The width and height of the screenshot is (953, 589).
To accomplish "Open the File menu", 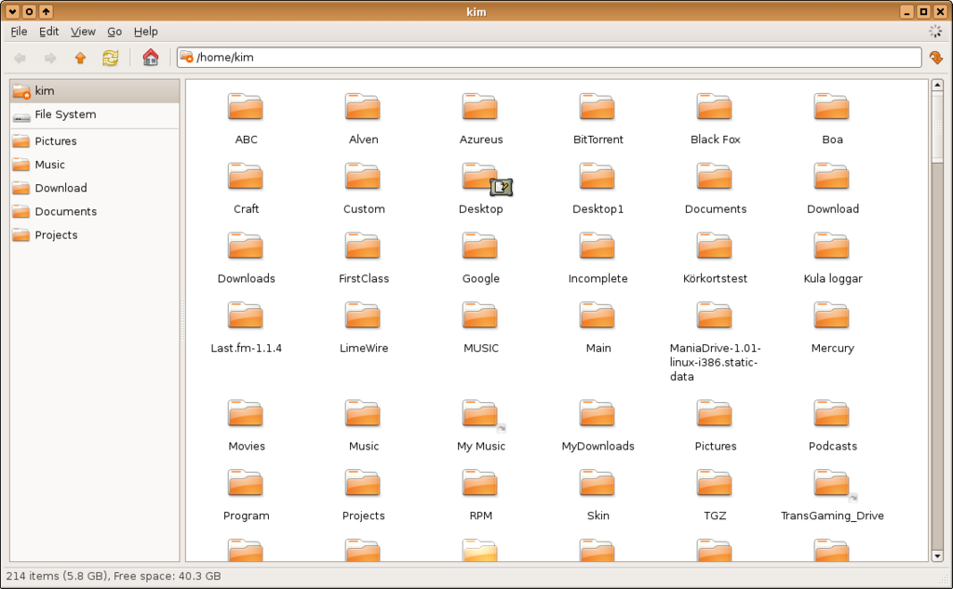I will click(x=19, y=32).
